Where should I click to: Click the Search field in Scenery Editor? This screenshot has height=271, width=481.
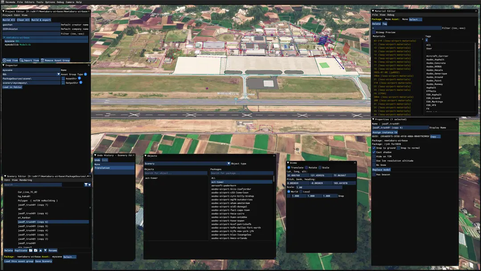33,185
